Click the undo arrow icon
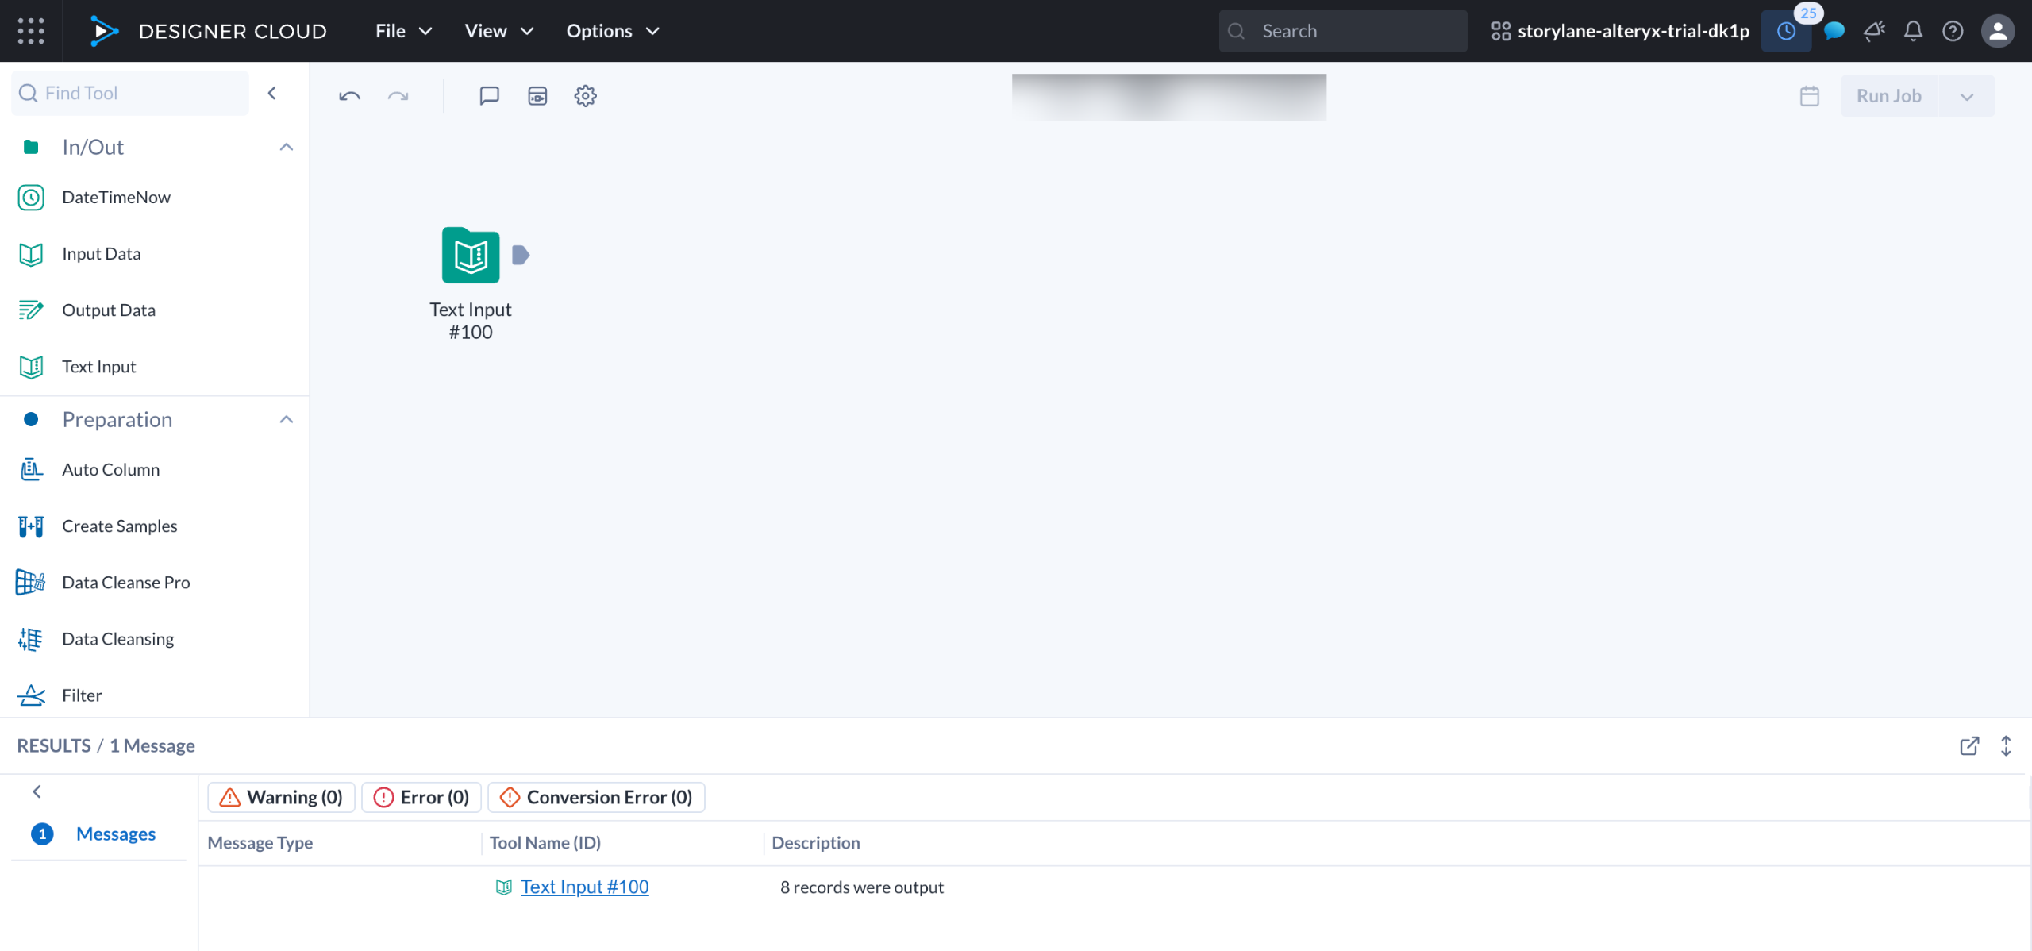The height and width of the screenshot is (951, 2032). click(349, 96)
